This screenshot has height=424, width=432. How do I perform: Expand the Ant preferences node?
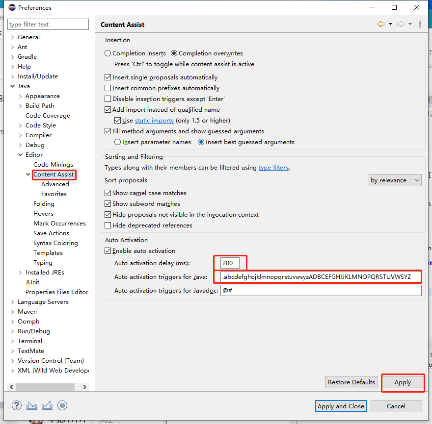click(12, 47)
